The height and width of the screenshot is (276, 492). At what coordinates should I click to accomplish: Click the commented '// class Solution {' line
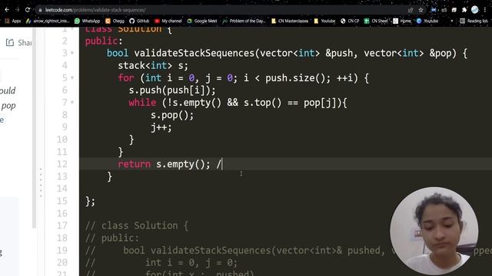pyautogui.click(x=137, y=225)
